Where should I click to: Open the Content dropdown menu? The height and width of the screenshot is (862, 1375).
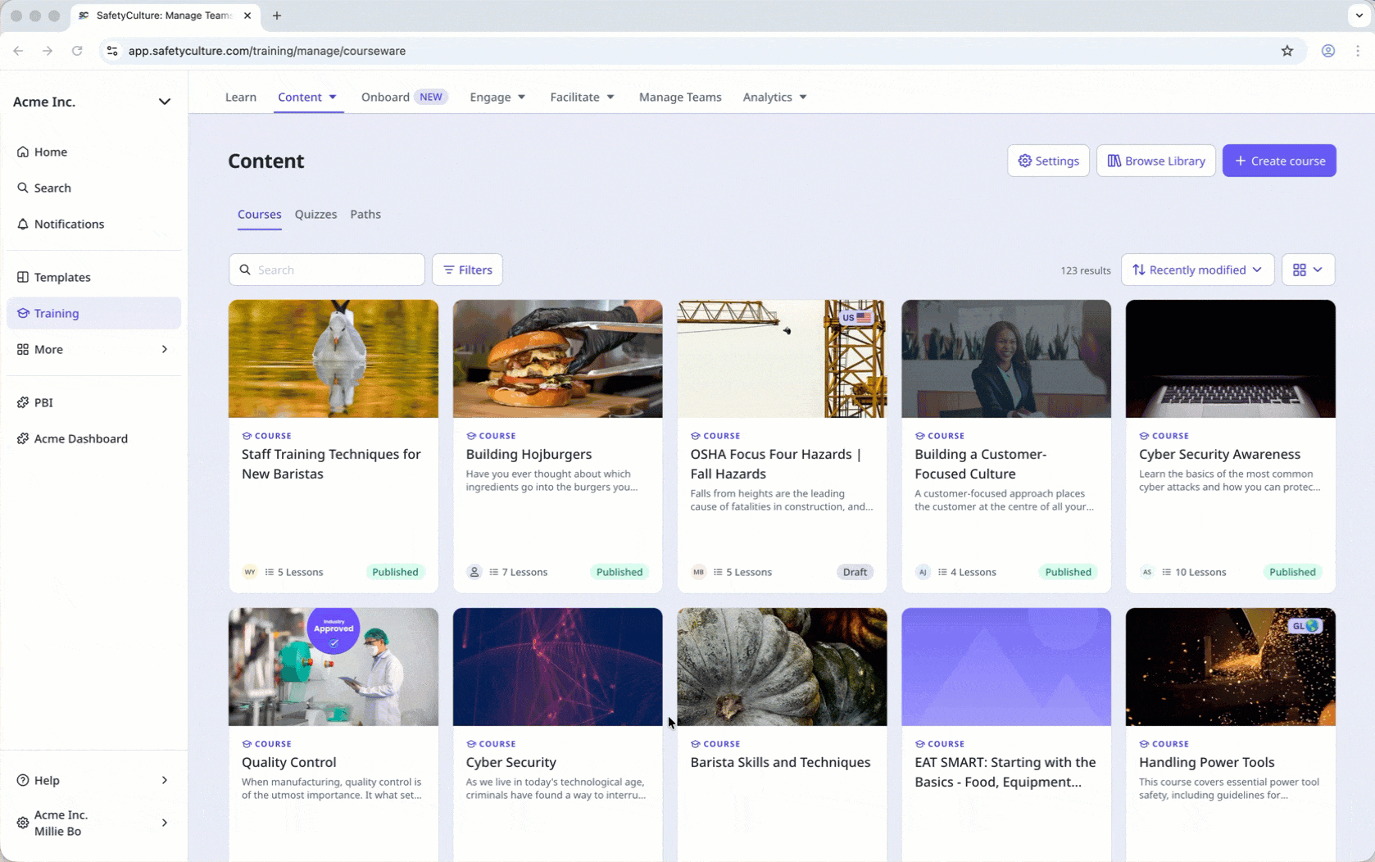tap(307, 97)
